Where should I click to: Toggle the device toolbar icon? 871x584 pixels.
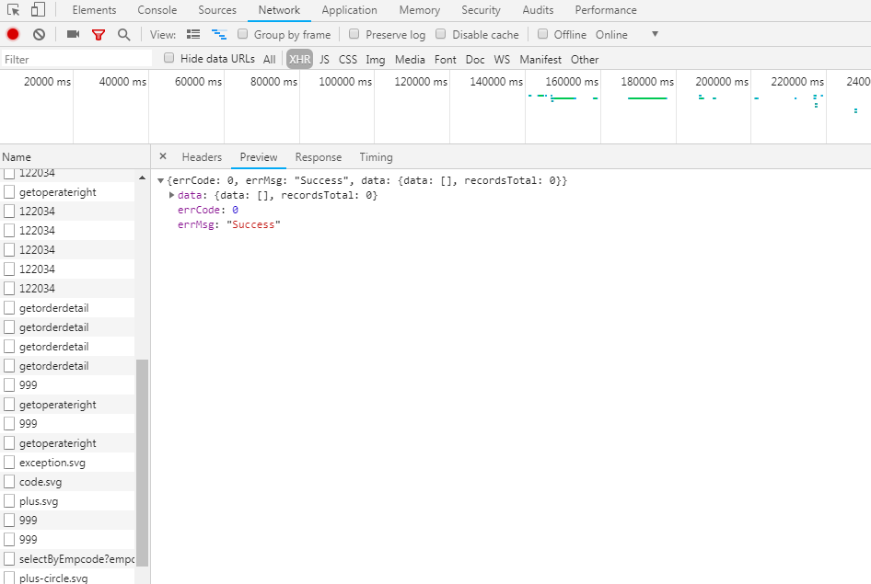(38, 9)
